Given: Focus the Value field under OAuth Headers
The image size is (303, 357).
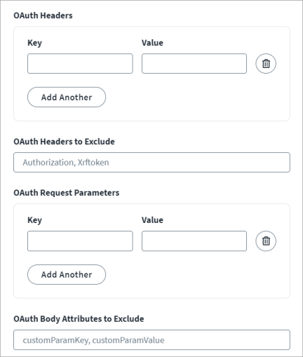Looking at the screenshot, I should click(x=194, y=64).
